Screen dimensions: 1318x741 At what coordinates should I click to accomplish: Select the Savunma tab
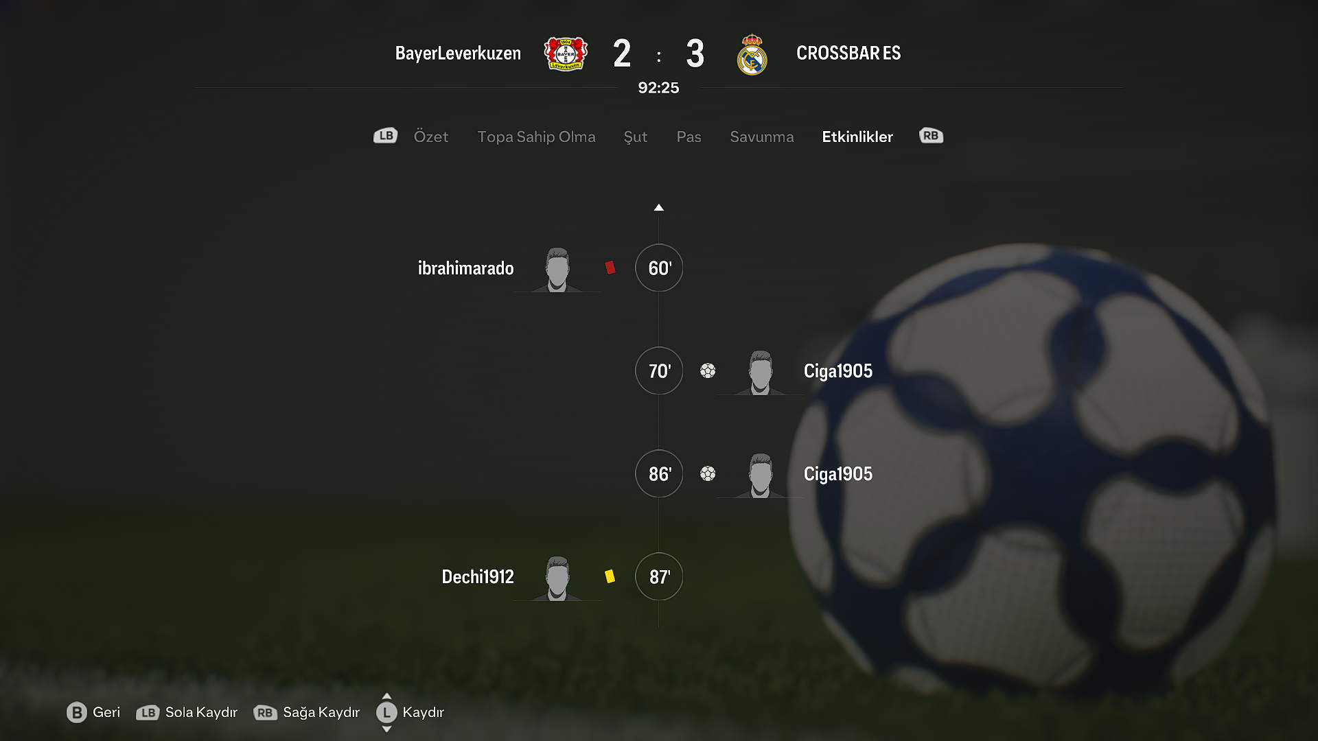762,137
